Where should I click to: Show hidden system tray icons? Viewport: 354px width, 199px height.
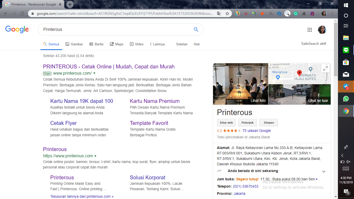click(x=342, y=155)
